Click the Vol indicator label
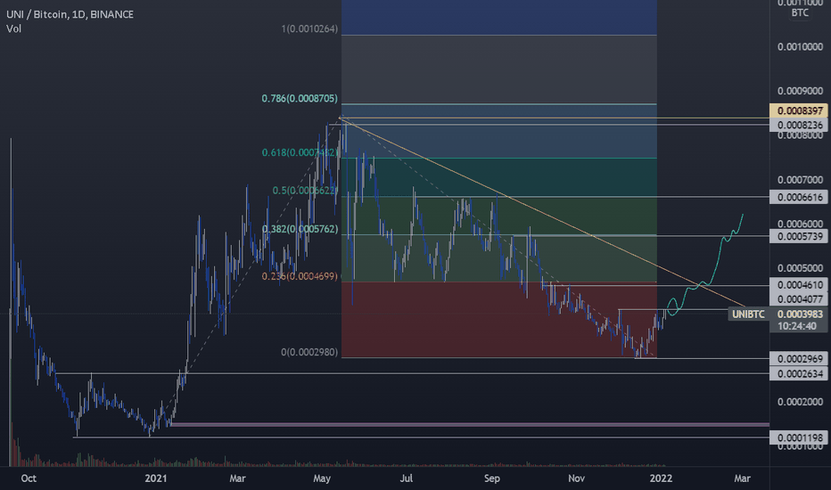Viewport: 831px width, 490px height. (x=13, y=29)
